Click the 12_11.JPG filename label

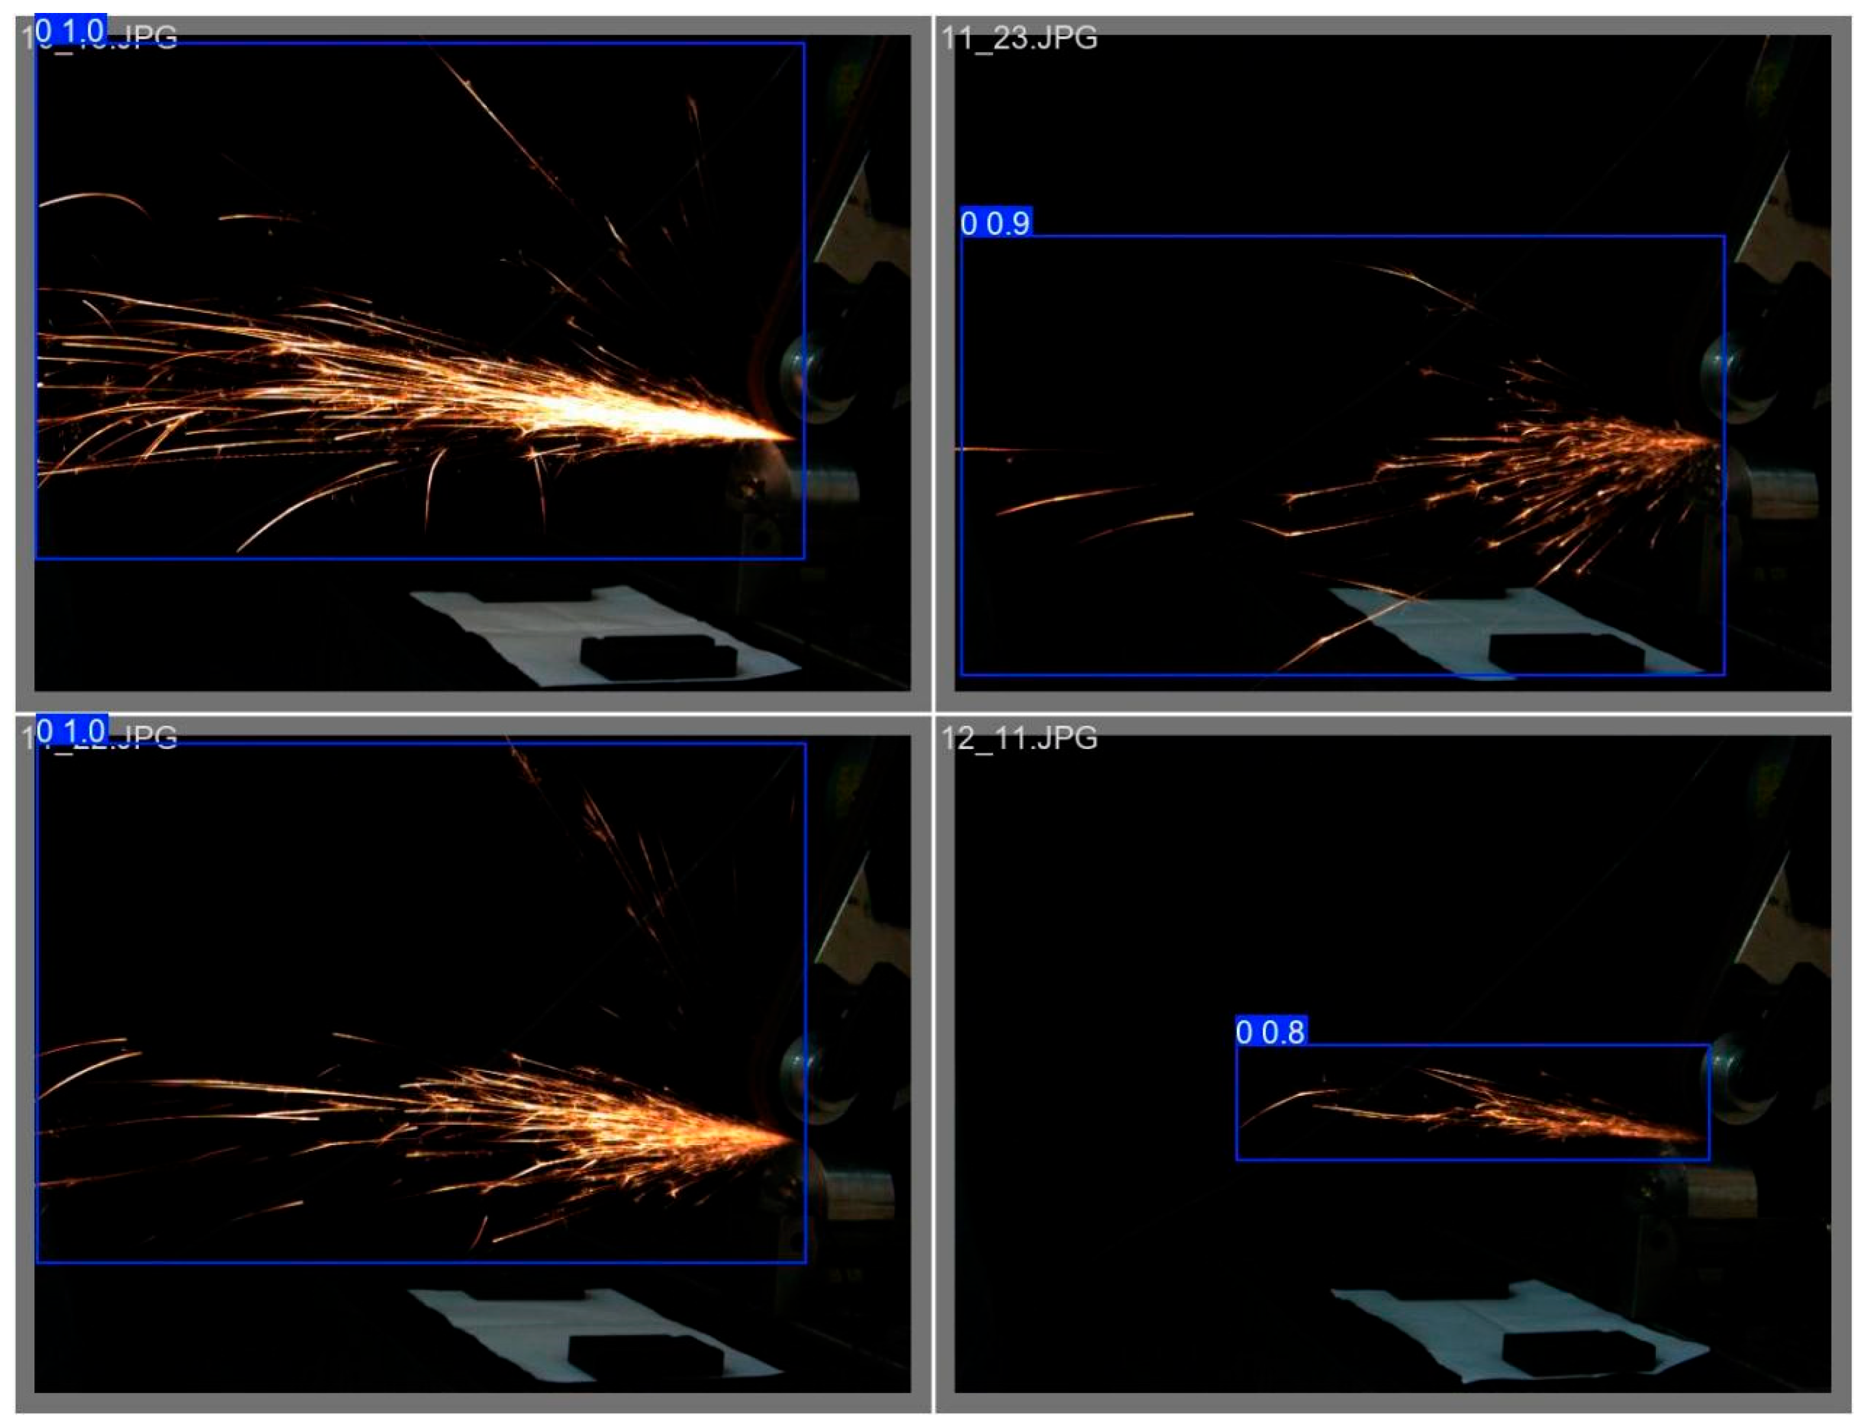(x=1019, y=738)
